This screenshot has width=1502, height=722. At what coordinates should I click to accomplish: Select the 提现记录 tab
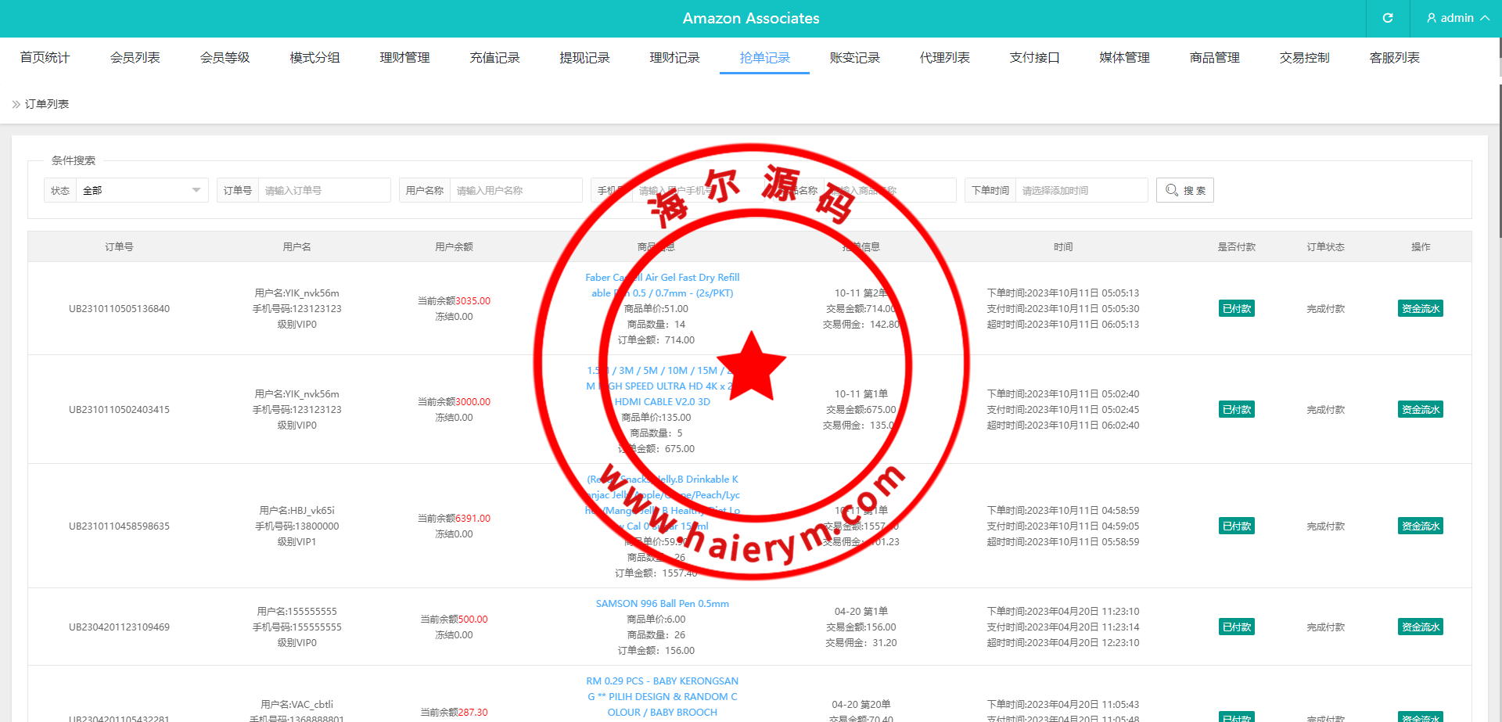584,58
